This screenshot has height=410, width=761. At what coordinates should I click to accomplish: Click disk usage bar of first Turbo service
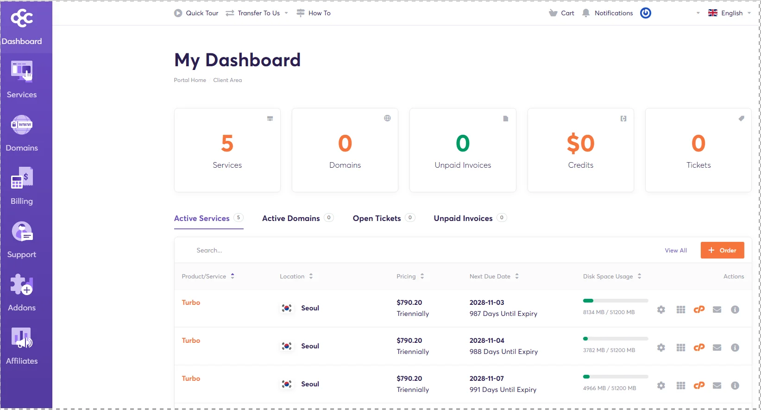tap(615, 301)
